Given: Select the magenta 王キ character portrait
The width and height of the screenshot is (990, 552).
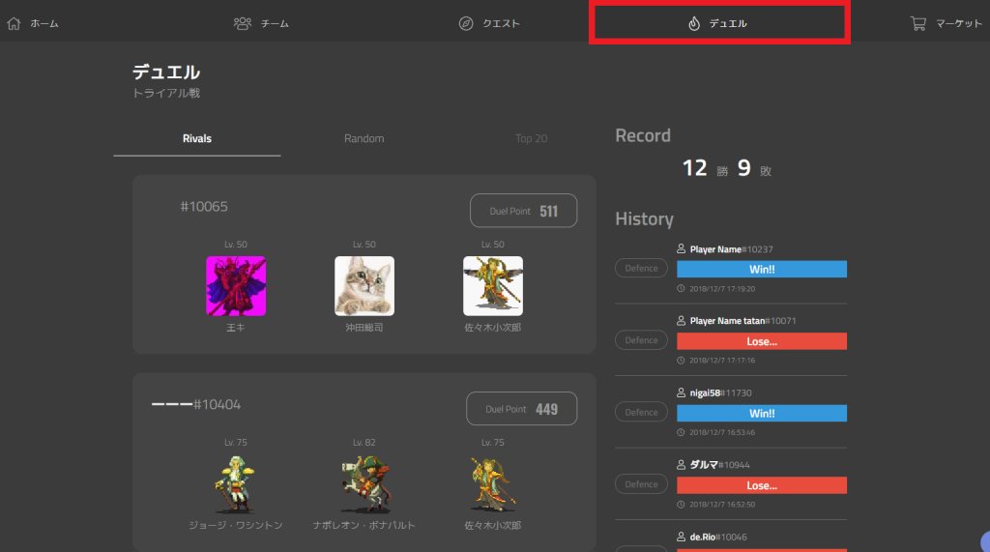Looking at the screenshot, I should click(236, 285).
